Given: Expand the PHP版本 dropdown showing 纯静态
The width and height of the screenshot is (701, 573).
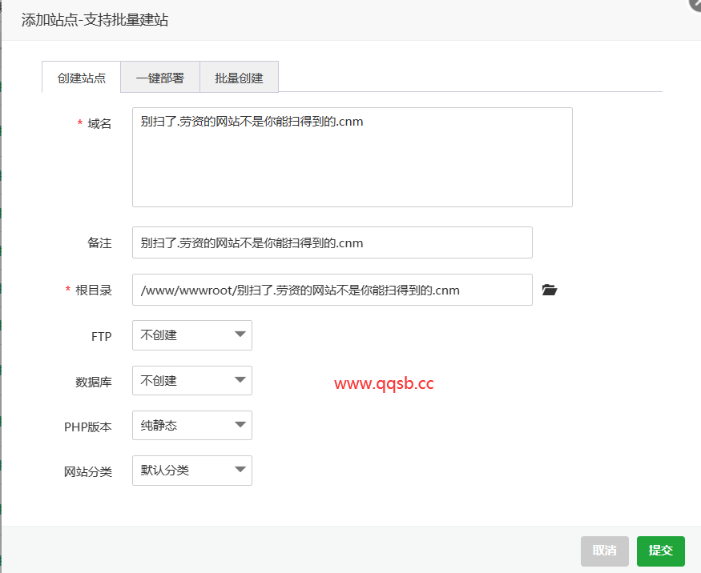Looking at the screenshot, I should click(191, 426).
